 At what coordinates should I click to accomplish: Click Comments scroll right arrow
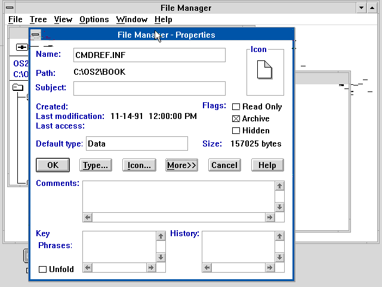tap(270, 217)
